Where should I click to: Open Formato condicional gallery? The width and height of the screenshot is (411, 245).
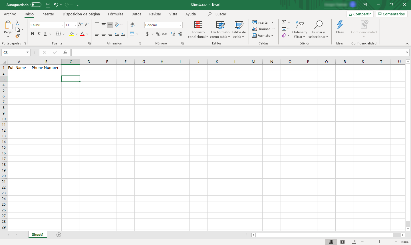198,30
